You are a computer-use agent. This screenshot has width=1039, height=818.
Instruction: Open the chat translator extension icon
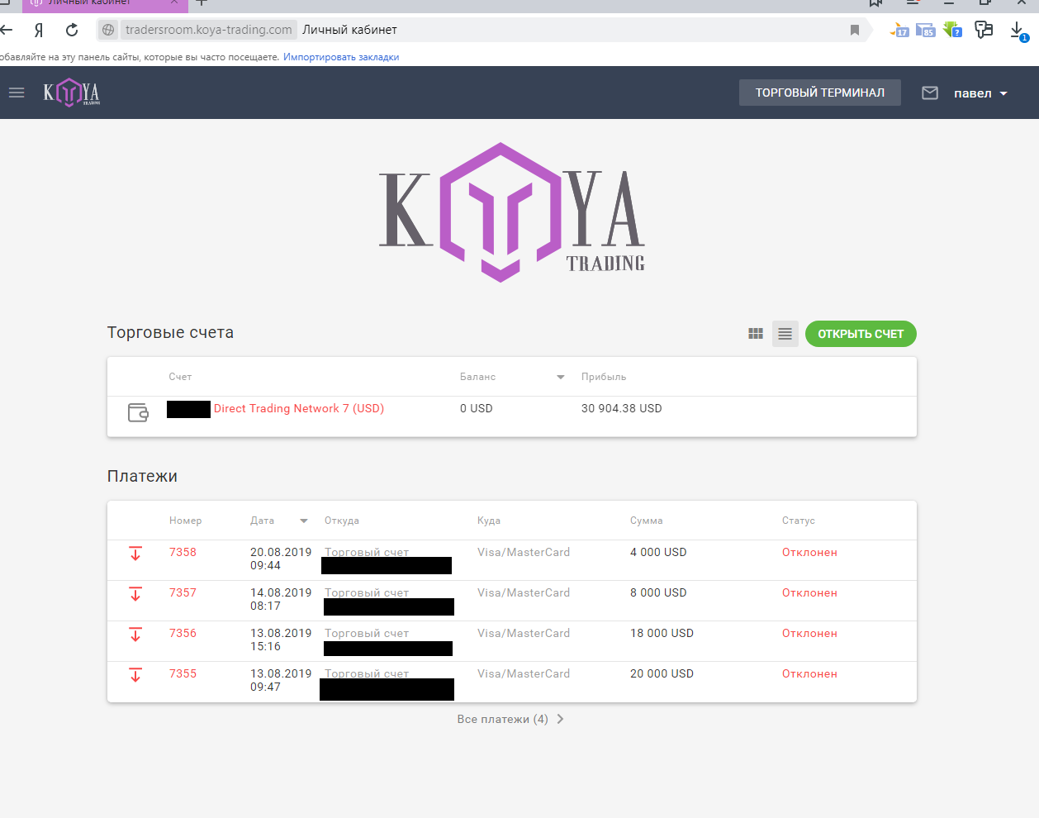pos(983,30)
